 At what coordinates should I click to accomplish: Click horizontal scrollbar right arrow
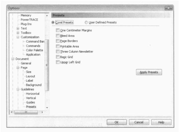click(x=42, y=112)
